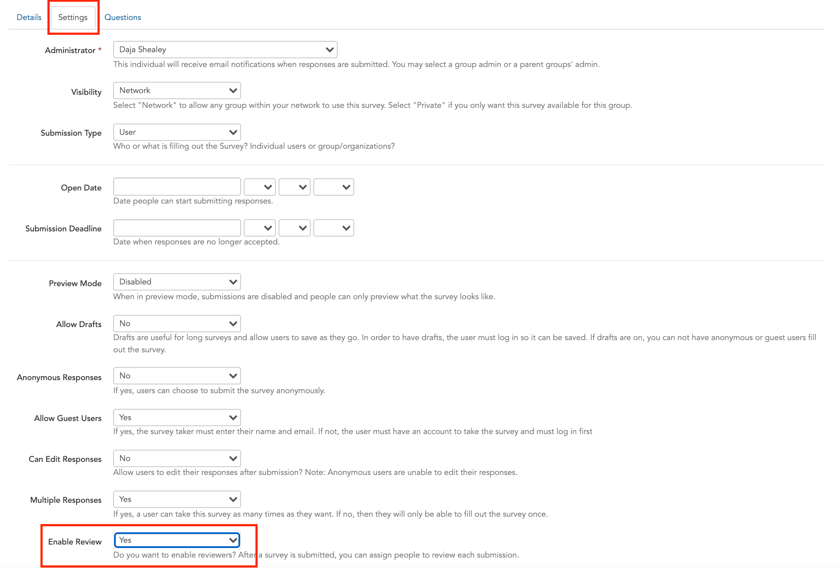Screen dimensions: 839x568
Task: Open the first Submission Deadline time dropdown
Action: [x=260, y=228]
